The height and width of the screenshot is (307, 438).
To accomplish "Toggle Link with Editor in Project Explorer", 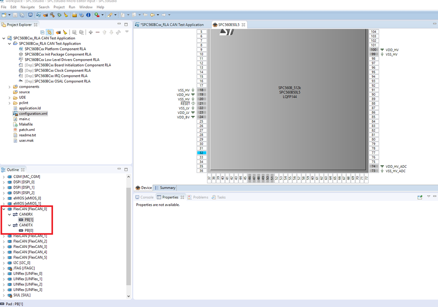I will (50, 32).
